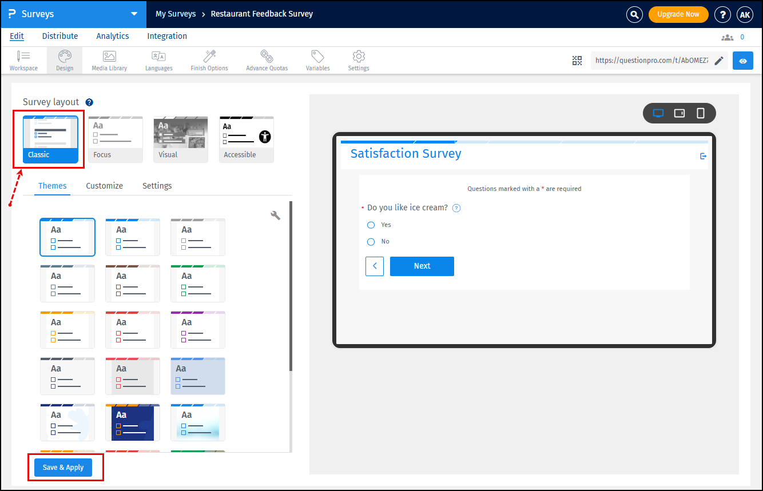Image resolution: width=763 pixels, height=491 pixels.
Task: Open the Customize tab
Action: tap(104, 186)
